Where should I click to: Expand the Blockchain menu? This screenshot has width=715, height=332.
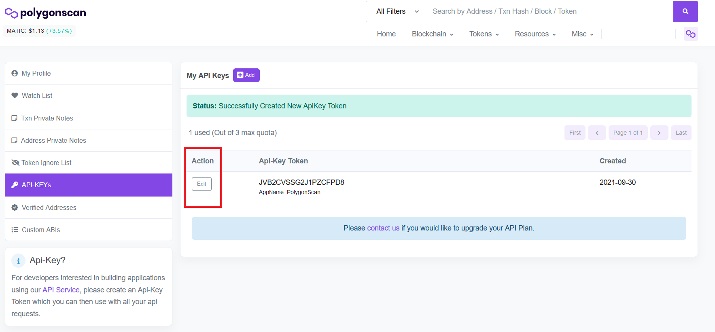click(432, 34)
